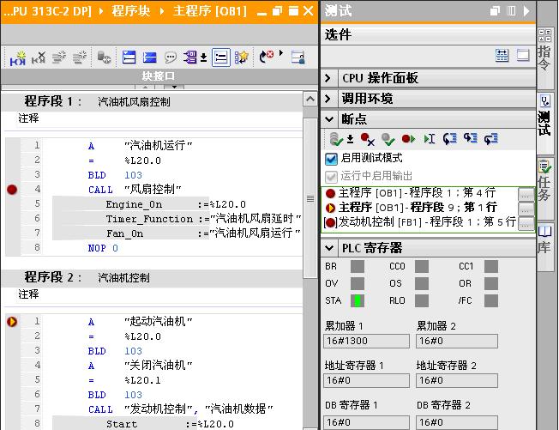Click the down arrow under 块接口
559x430 pixels.
pos(174,87)
